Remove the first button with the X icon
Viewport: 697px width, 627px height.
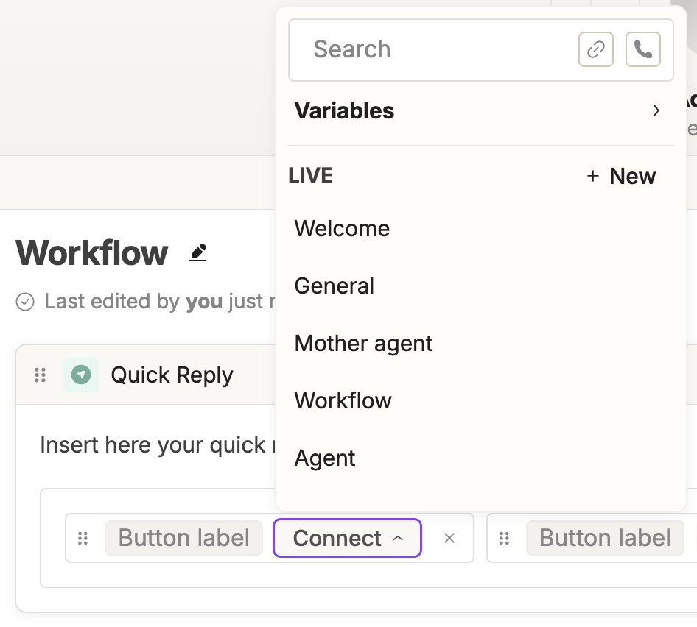click(449, 538)
